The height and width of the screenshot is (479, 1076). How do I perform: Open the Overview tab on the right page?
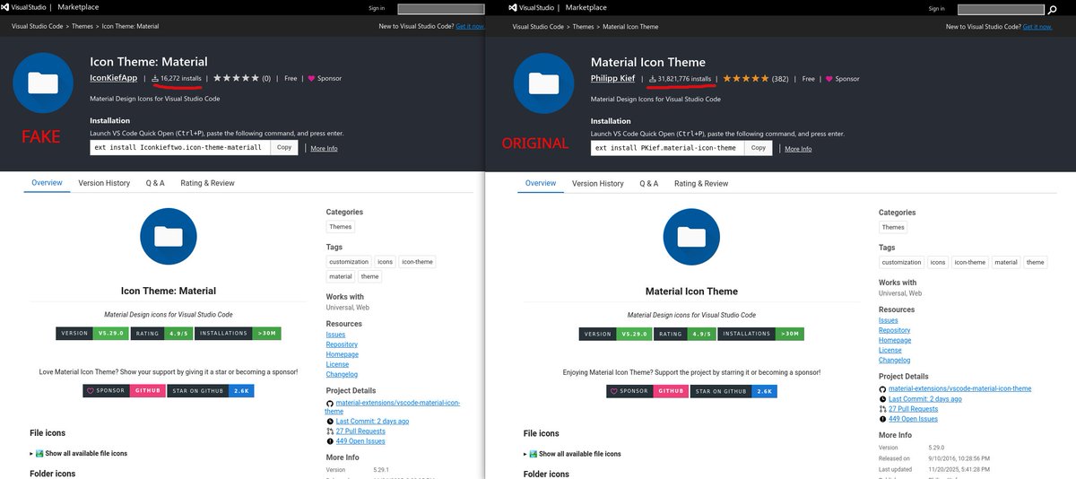(541, 183)
